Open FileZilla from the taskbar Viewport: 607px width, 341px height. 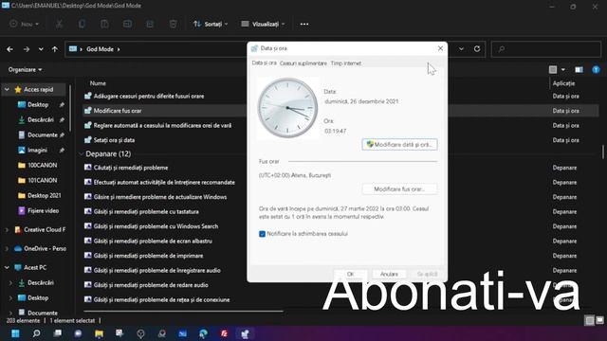pos(224,333)
